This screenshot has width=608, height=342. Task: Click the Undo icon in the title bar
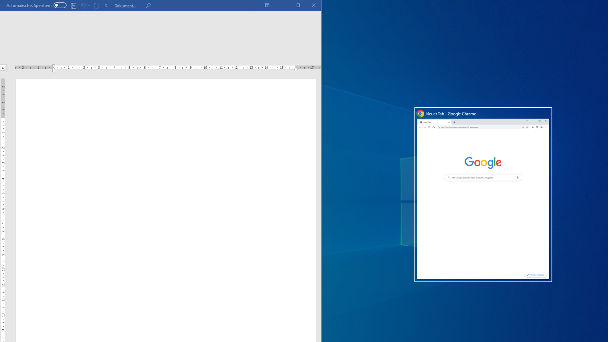pos(84,5)
